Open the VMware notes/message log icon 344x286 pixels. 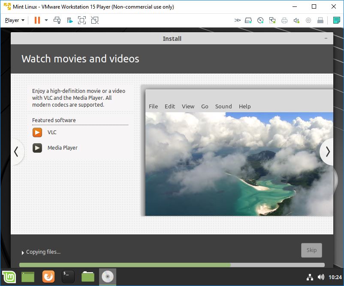pyautogui.click(x=337, y=20)
